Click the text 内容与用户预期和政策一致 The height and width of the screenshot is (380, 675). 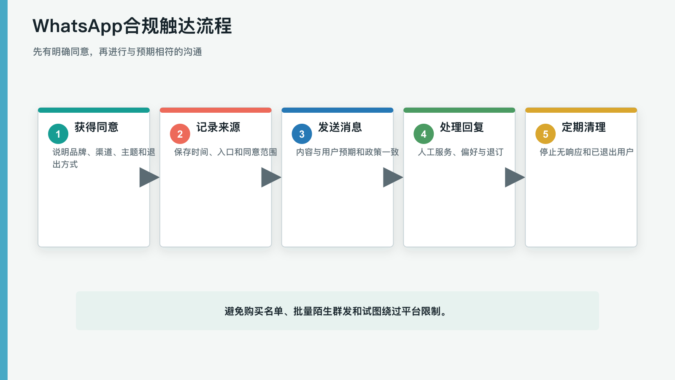tap(347, 152)
